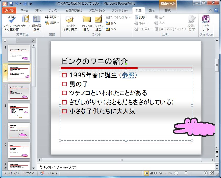
Task: Click the notes field クリックしてノートを入力
Action: tap(126, 167)
